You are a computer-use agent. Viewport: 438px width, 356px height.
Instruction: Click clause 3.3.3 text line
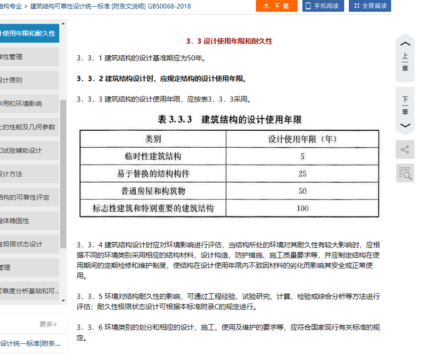click(x=164, y=100)
